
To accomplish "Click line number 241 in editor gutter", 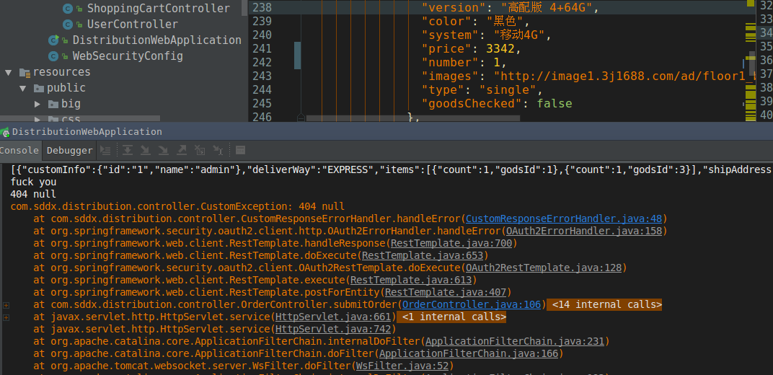I will (x=262, y=49).
